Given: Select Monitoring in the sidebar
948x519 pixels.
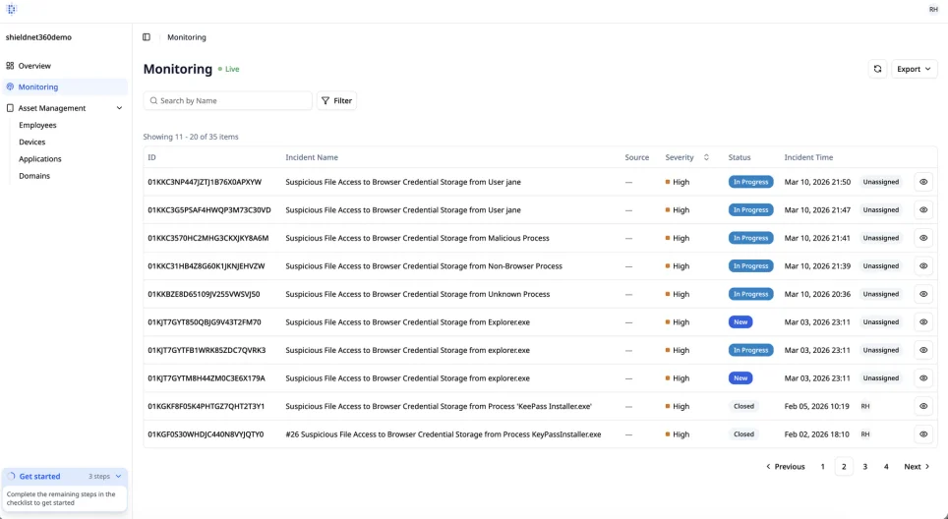Looking at the screenshot, I should [x=65, y=87].
